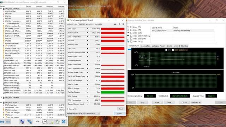Open the GPU Clock sensor dropdown arrow
The image size is (226, 127).
[x=88, y=29]
